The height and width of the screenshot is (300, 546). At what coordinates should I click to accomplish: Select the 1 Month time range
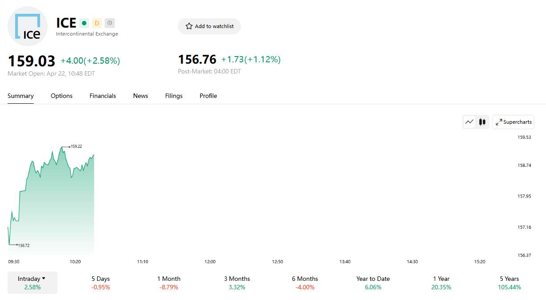[169, 283]
